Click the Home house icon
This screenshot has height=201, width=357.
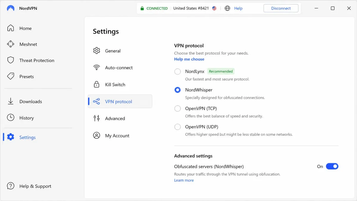[x=11, y=28]
